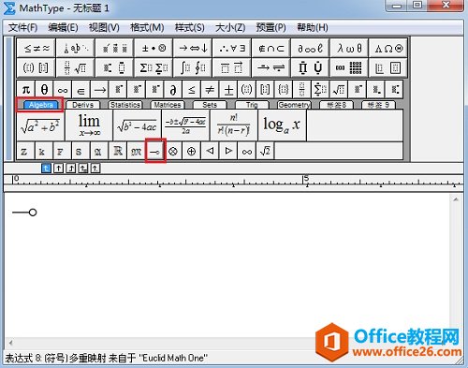Screen dimensions: 468x368
Task: Open the boxes templates palette
Action: [388, 67]
